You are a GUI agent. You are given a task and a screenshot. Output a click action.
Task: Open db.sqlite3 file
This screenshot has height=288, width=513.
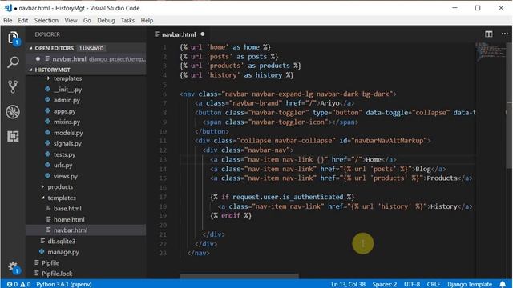click(x=62, y=241)
